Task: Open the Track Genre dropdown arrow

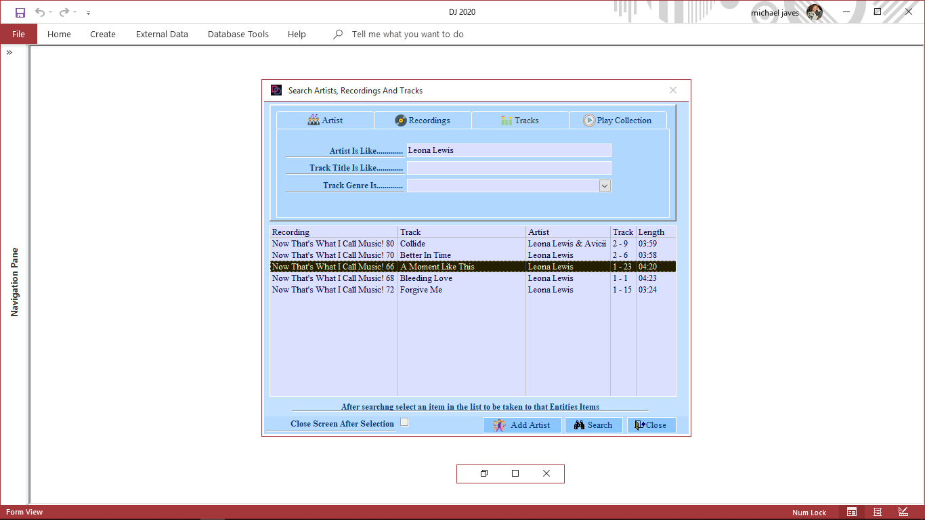Action: pos(605,186)
